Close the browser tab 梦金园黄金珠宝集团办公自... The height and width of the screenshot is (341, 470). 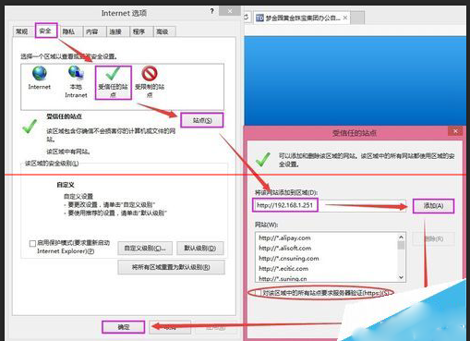[345, 18]
